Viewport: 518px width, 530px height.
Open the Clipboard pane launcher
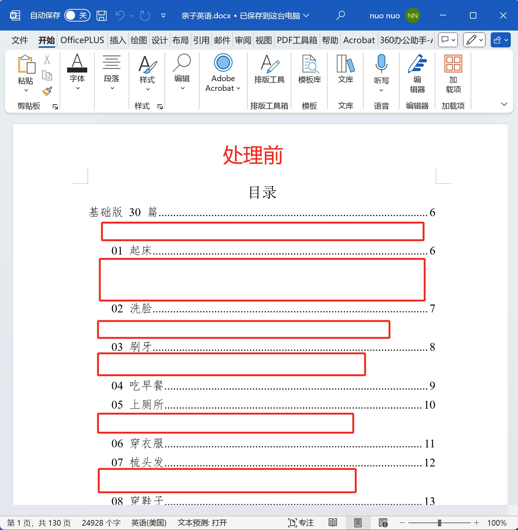pos(55,106)
